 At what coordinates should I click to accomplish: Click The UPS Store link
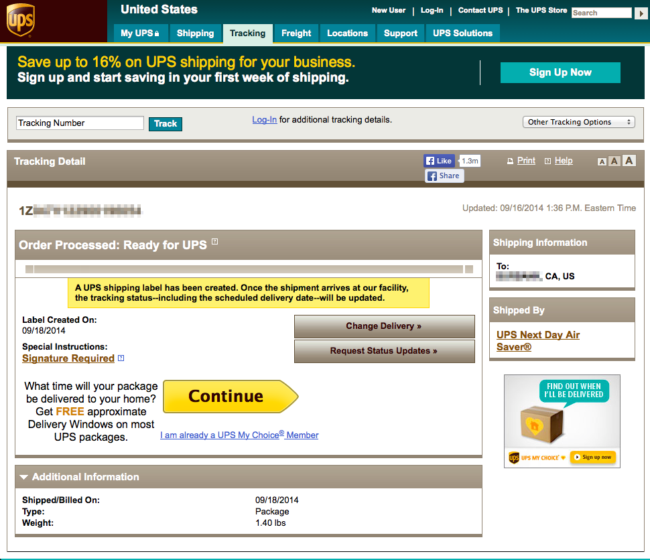541,10
